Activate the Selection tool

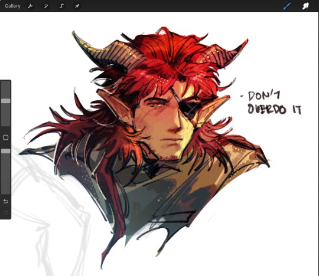tap(61, 6)
